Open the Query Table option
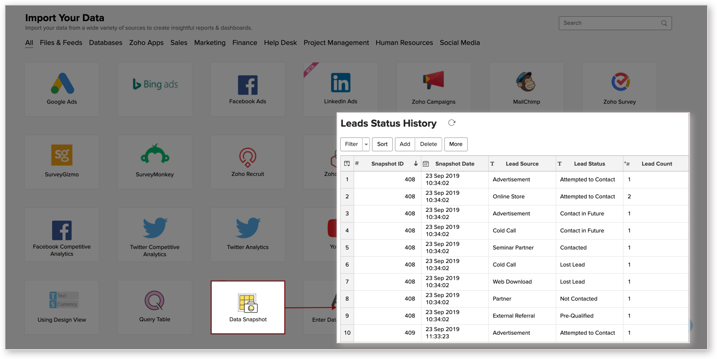 tap(155, 307)
